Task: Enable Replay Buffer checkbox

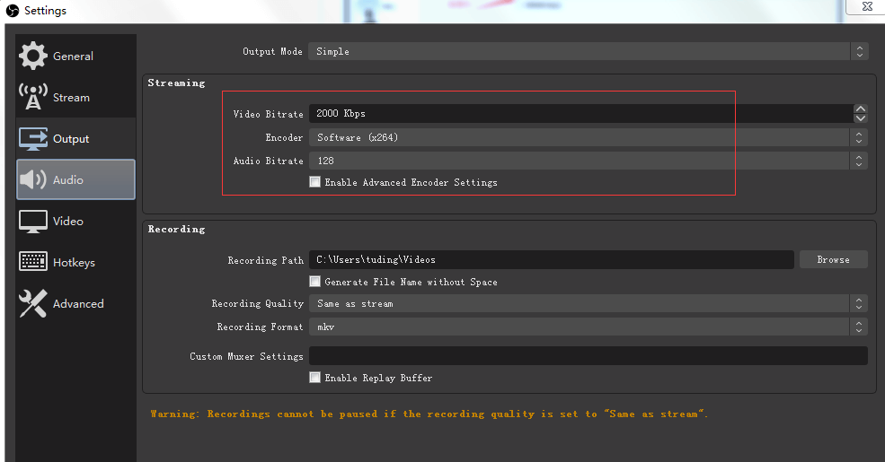Action: (x=314, y=378)
